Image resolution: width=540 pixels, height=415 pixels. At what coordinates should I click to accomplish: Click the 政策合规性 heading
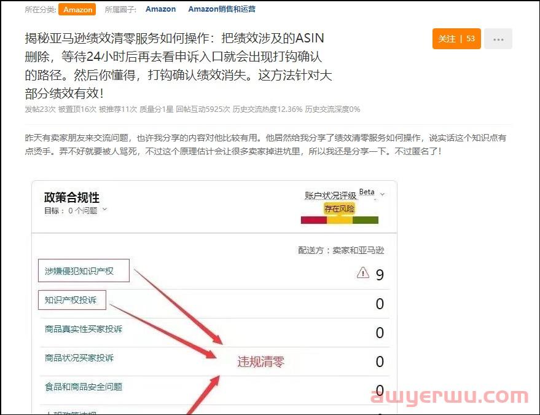72,197
